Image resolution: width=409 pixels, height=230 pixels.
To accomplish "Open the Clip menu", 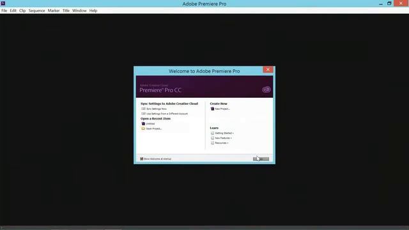I will click(x=22, y=11).
